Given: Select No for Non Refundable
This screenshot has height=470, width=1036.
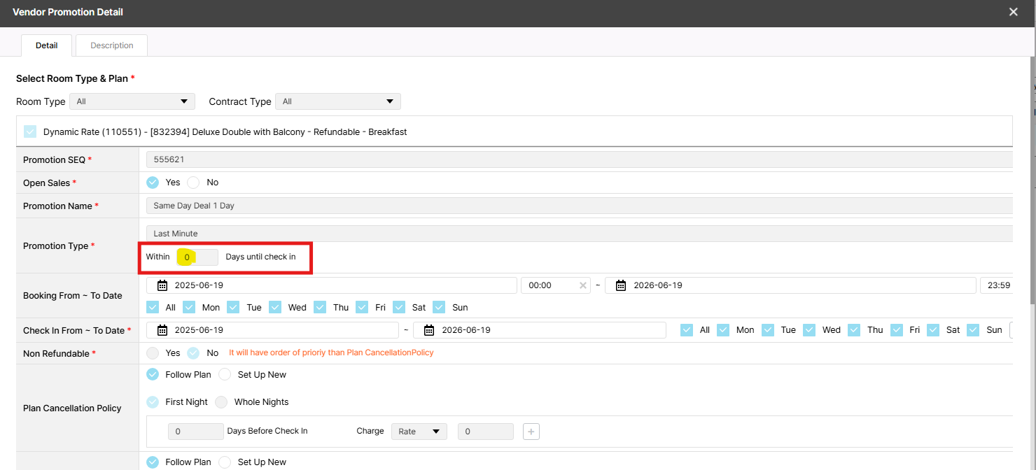Looking at the screenshot, I should tap(193, 353).
